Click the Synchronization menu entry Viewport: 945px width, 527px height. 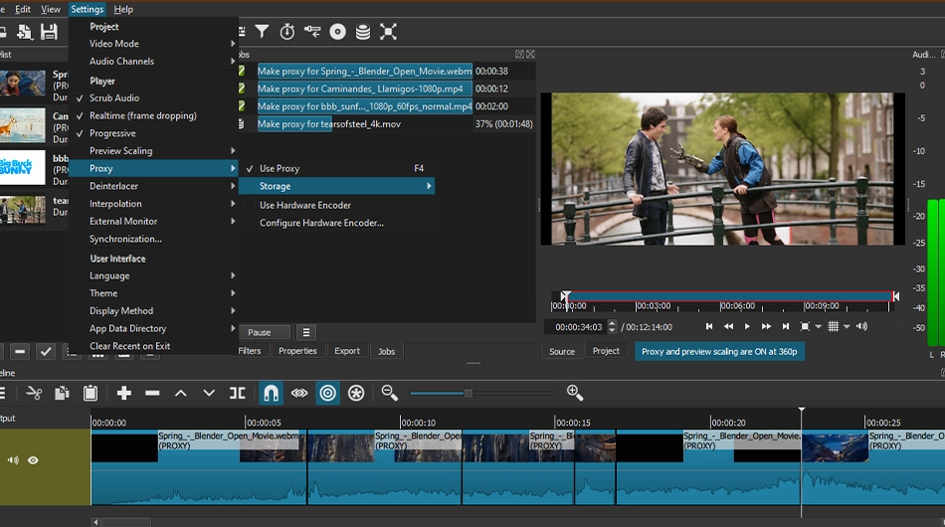click(x=153, y=239)
